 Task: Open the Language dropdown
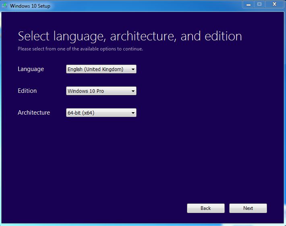coord(101,69)
